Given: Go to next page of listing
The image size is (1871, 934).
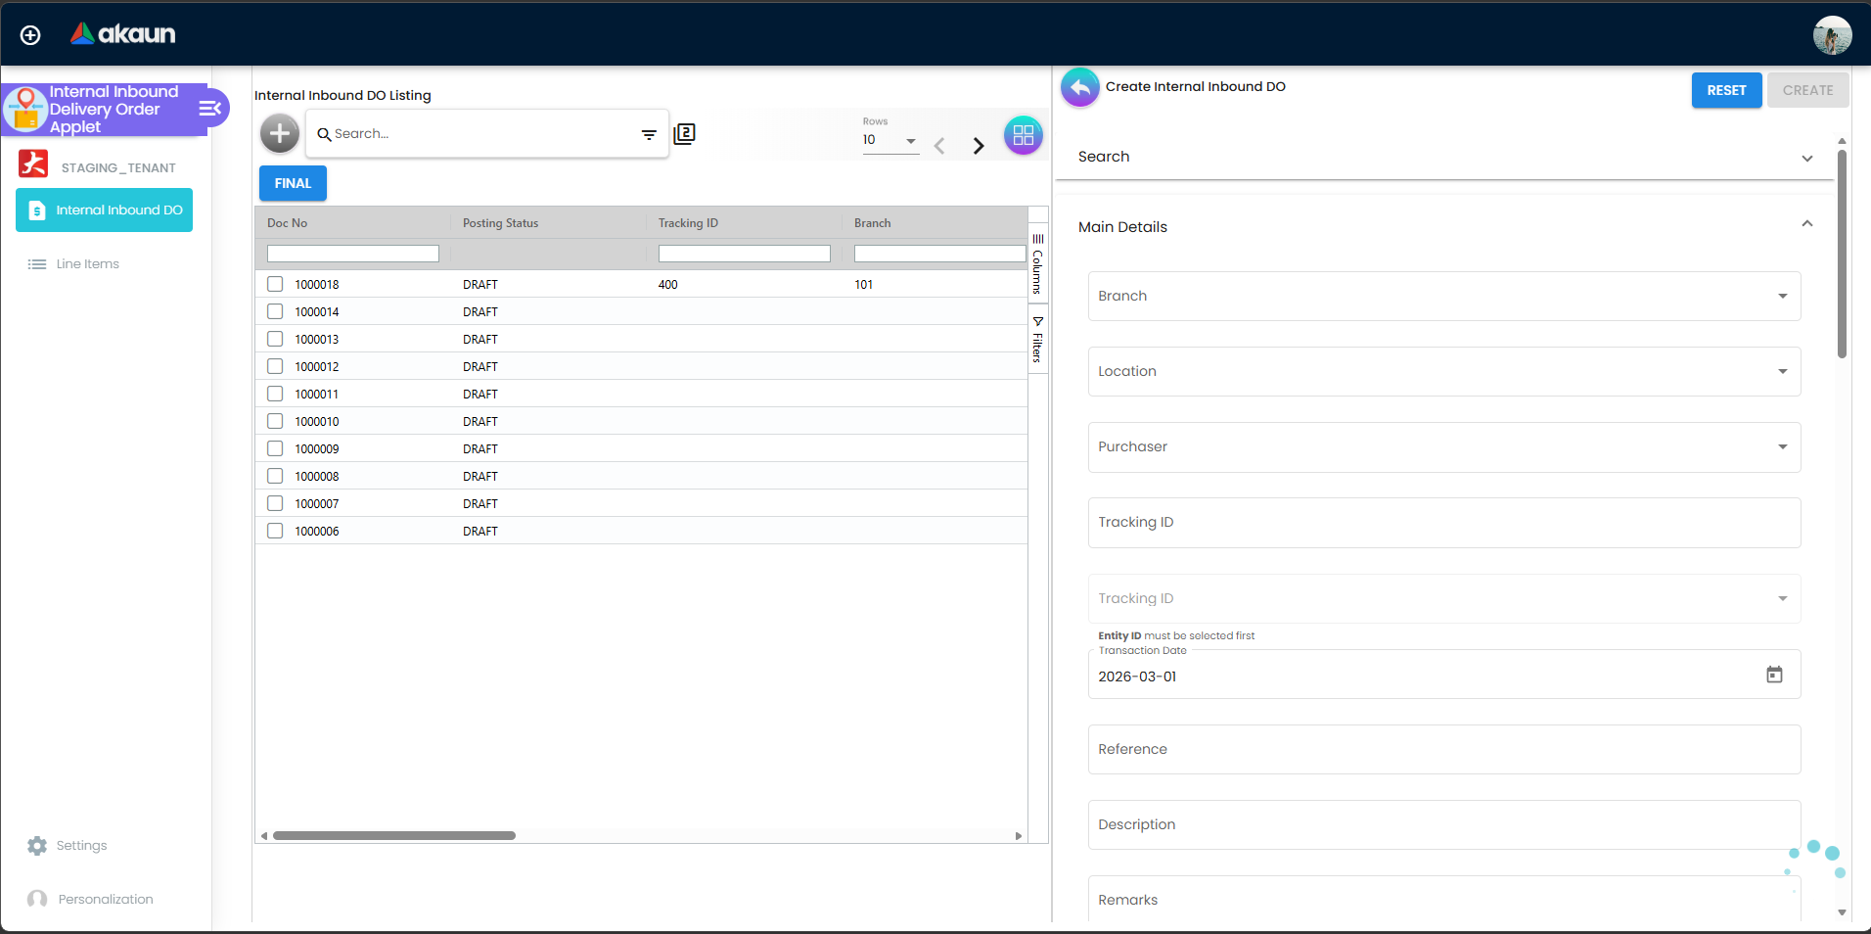Looking at the screenshot, I should (x=978, y=146).
